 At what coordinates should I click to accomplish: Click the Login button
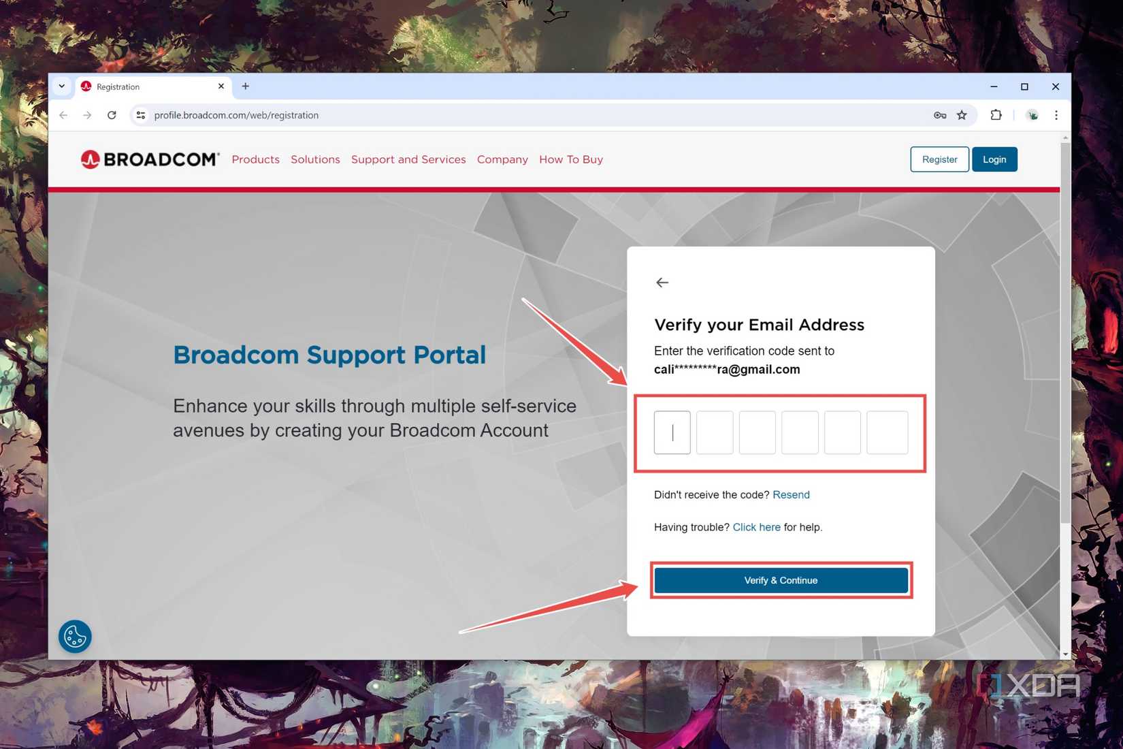coord(994,159)
